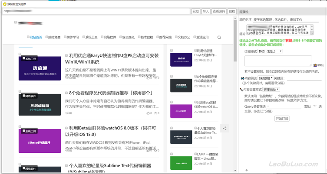
Task: Click the sidebar date 2021年6月17日
Action: point(203,86)
